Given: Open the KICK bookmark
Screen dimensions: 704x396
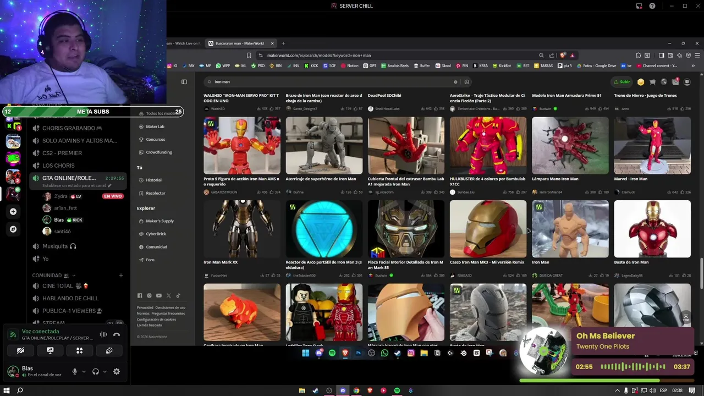Looking at the screenshot, I should (x=311, y=66).
